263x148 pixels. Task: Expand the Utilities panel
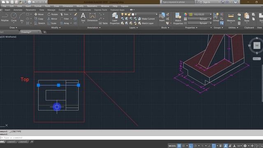(233, 28)
